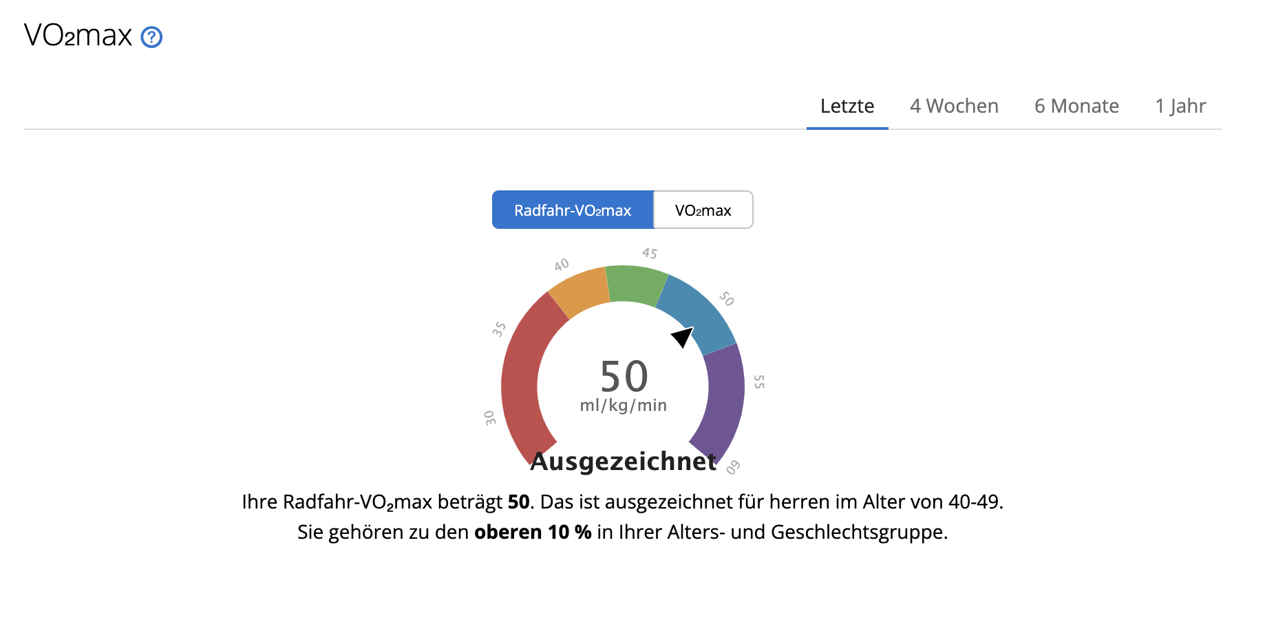Expand the 6 Monate data view
Image resolution: width=1276 pixels, height=624 pixels.
coord(1076,107)
